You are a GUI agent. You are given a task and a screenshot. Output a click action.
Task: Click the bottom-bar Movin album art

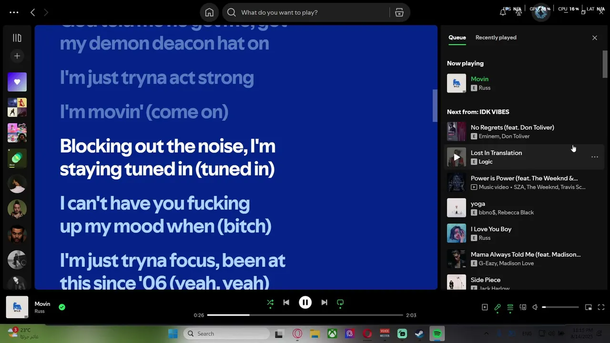pyautogui.click(x=17, y=307)
